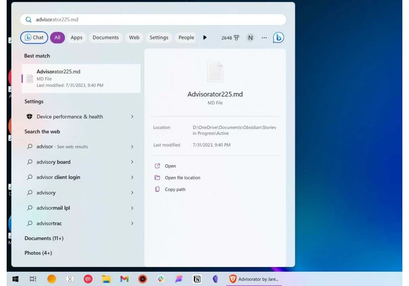This screenshot has height=286, width=409.
Task: Select the Advisorator225.md best match result
Action: pos(81,79)
